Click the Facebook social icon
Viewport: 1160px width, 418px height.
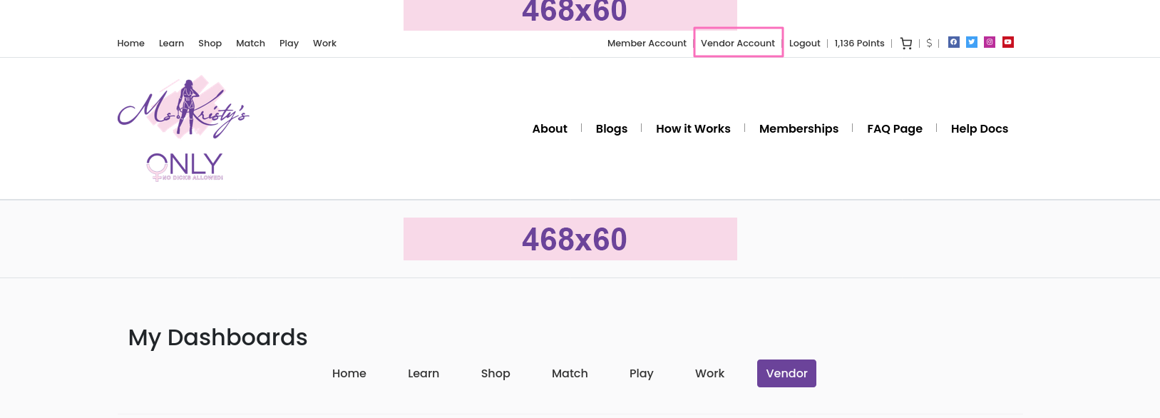[953, 42]
